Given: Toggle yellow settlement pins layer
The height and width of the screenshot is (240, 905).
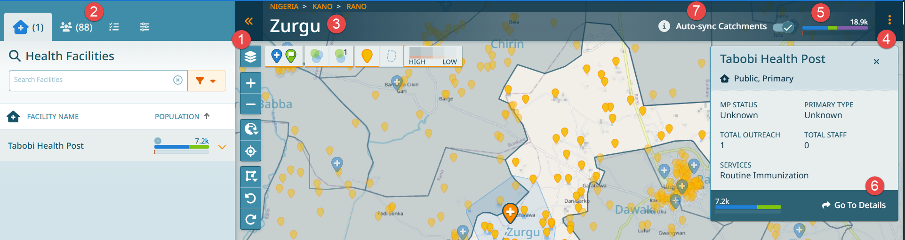Looking at the screenshot, I should click(367, 56).
